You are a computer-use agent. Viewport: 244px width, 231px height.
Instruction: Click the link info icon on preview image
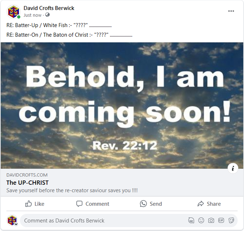click(x=233, y=168)
